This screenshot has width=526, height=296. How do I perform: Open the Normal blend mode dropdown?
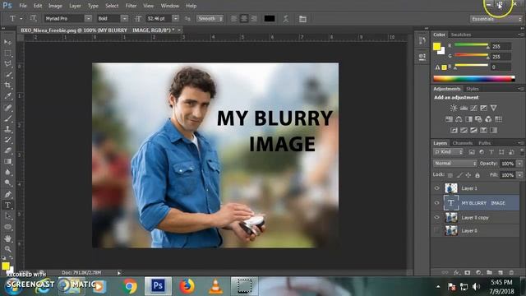454,164
